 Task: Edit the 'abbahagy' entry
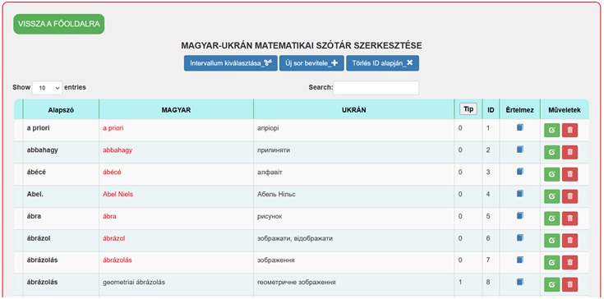(x=551, y=152)
